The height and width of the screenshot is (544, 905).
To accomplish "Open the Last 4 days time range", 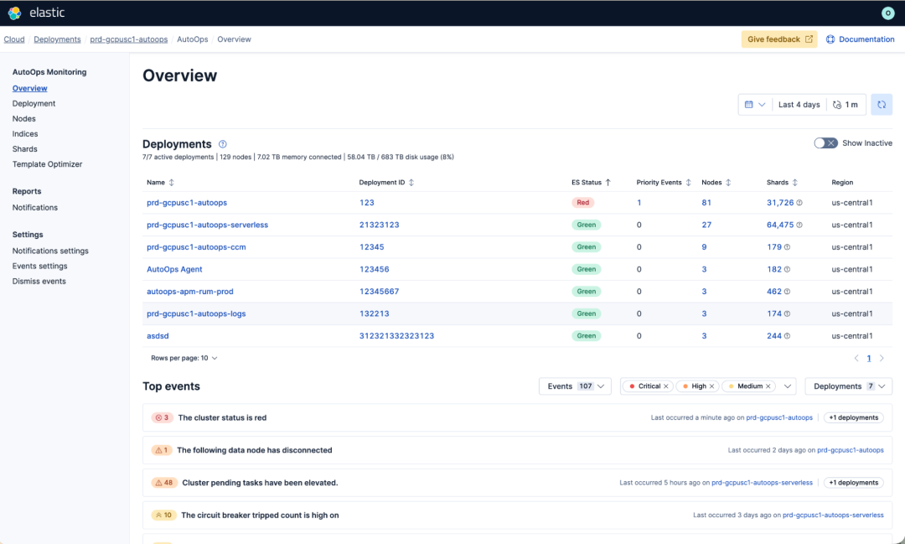I will (799, 105).
